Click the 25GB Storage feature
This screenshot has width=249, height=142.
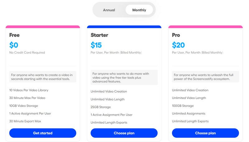pos(101,107)
